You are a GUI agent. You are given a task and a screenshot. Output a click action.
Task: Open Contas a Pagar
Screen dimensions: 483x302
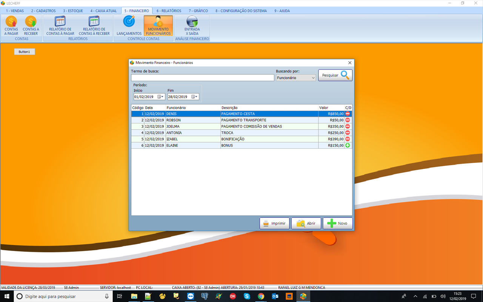tap(11, 26)
